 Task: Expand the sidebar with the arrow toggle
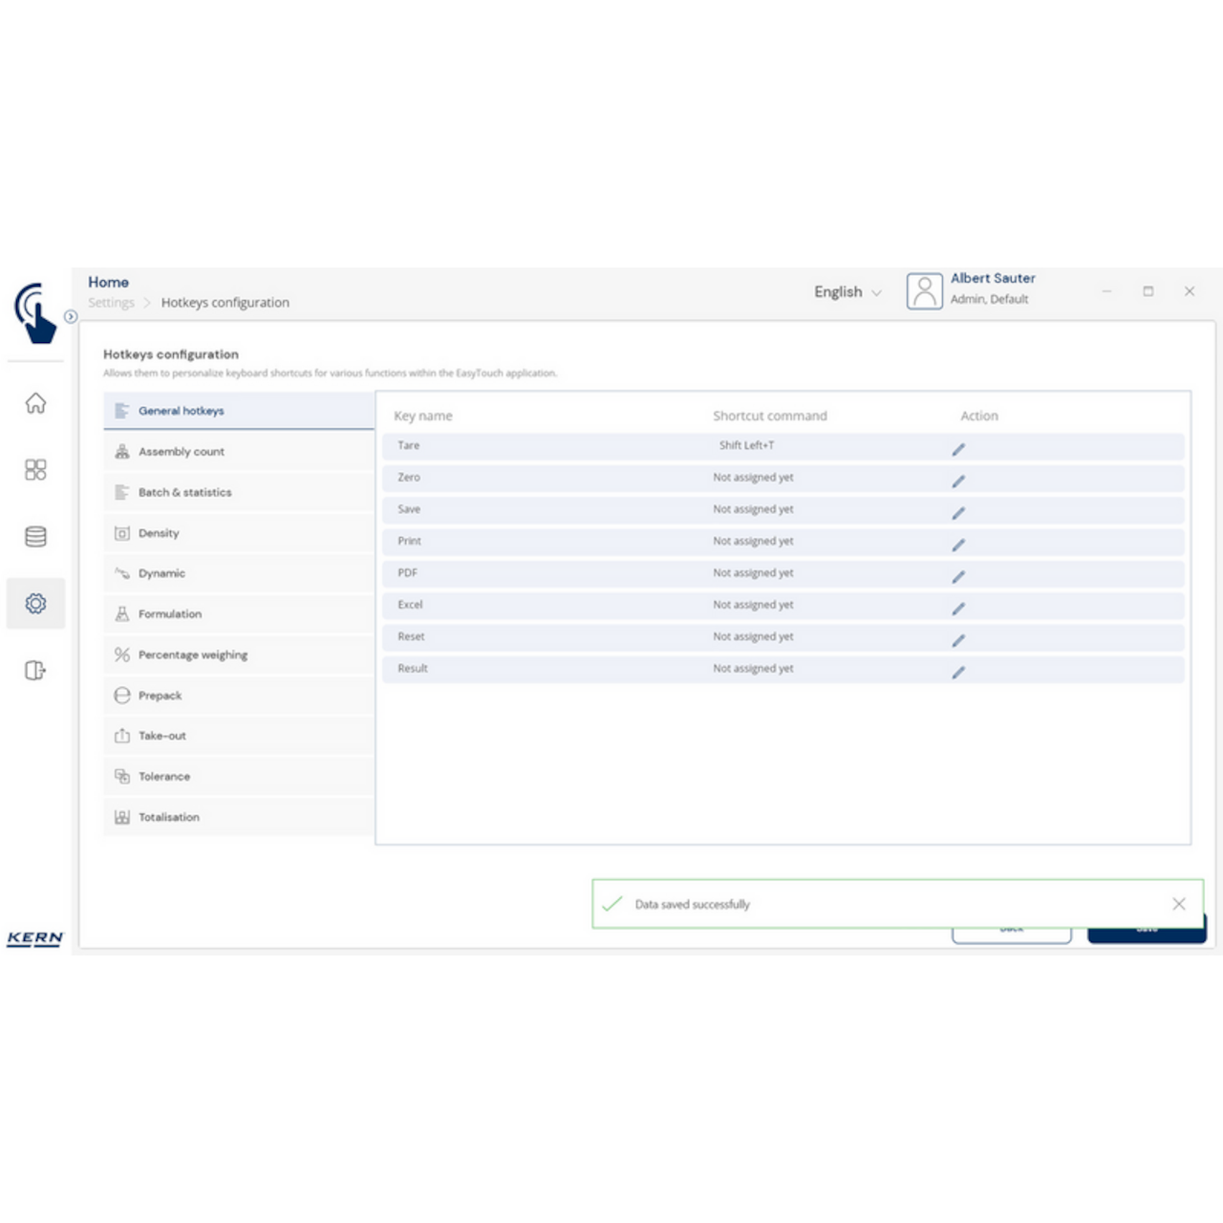(x=71, y=316)
